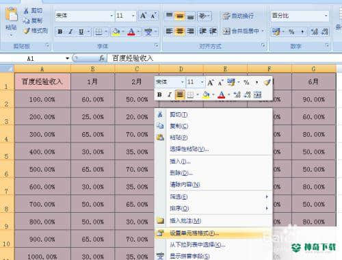342x260 pixels.
Task: Open the Name Box dropdown arrow
Action: click(x=67, y=58)
